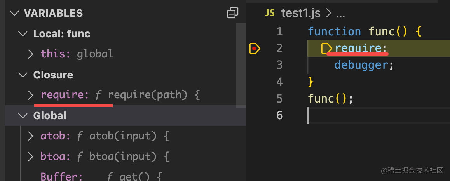450x181 pixels.
Task: Collapse the VARIABLES section
Action: pyautogui.click(x=15, y=13)
